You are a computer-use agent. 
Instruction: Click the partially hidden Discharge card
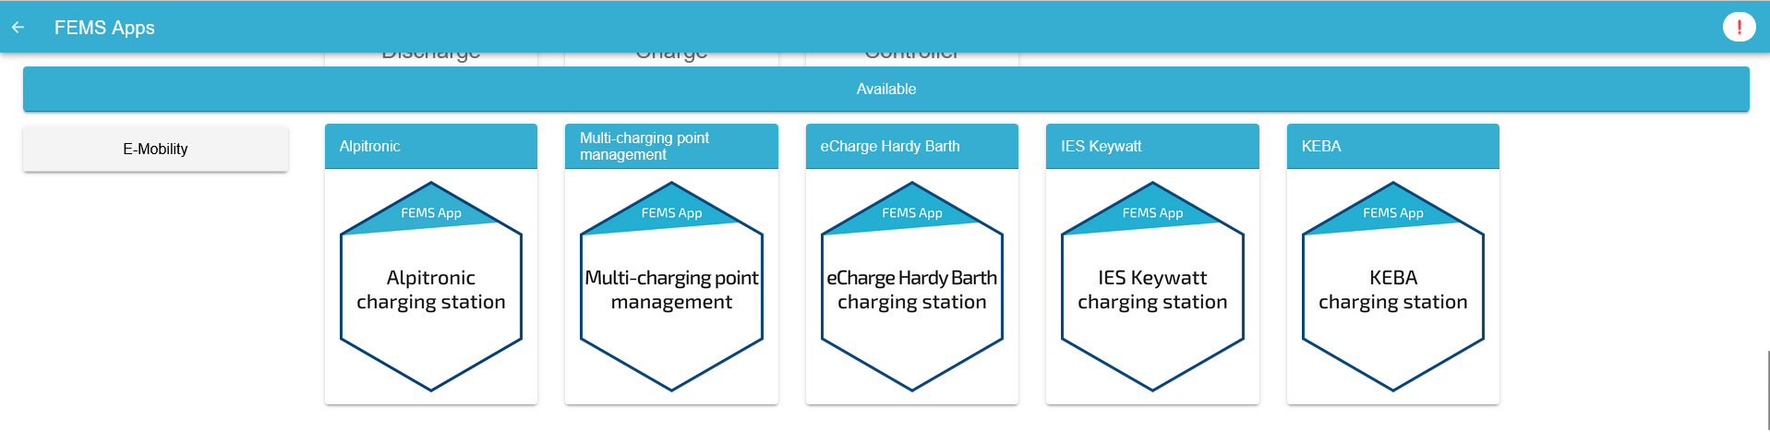(431, 58)
